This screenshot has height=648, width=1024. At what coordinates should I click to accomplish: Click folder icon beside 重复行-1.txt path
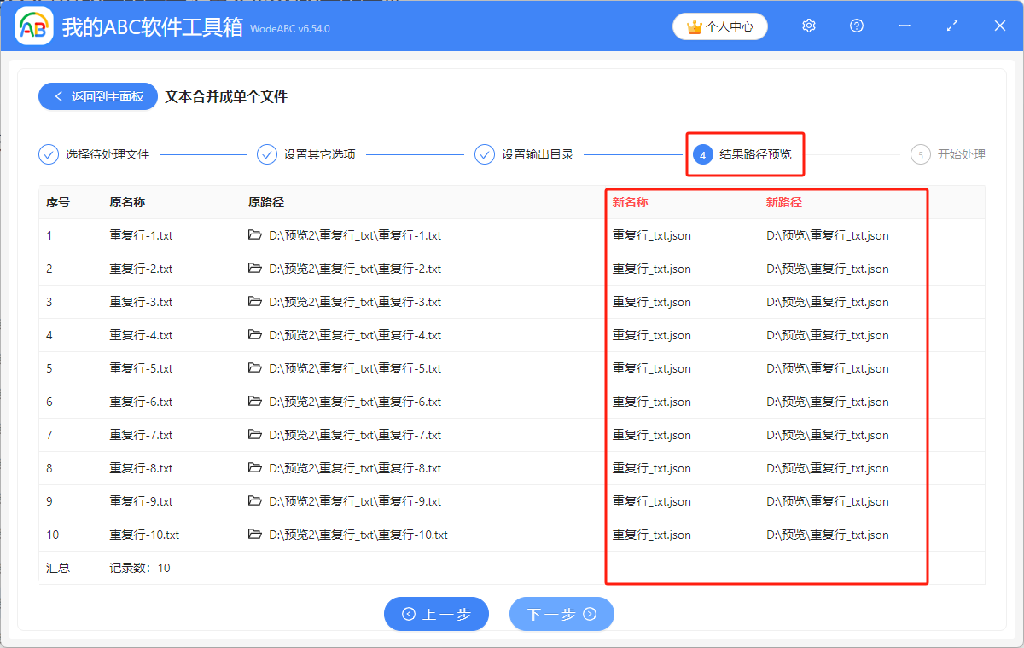point(254,234)
